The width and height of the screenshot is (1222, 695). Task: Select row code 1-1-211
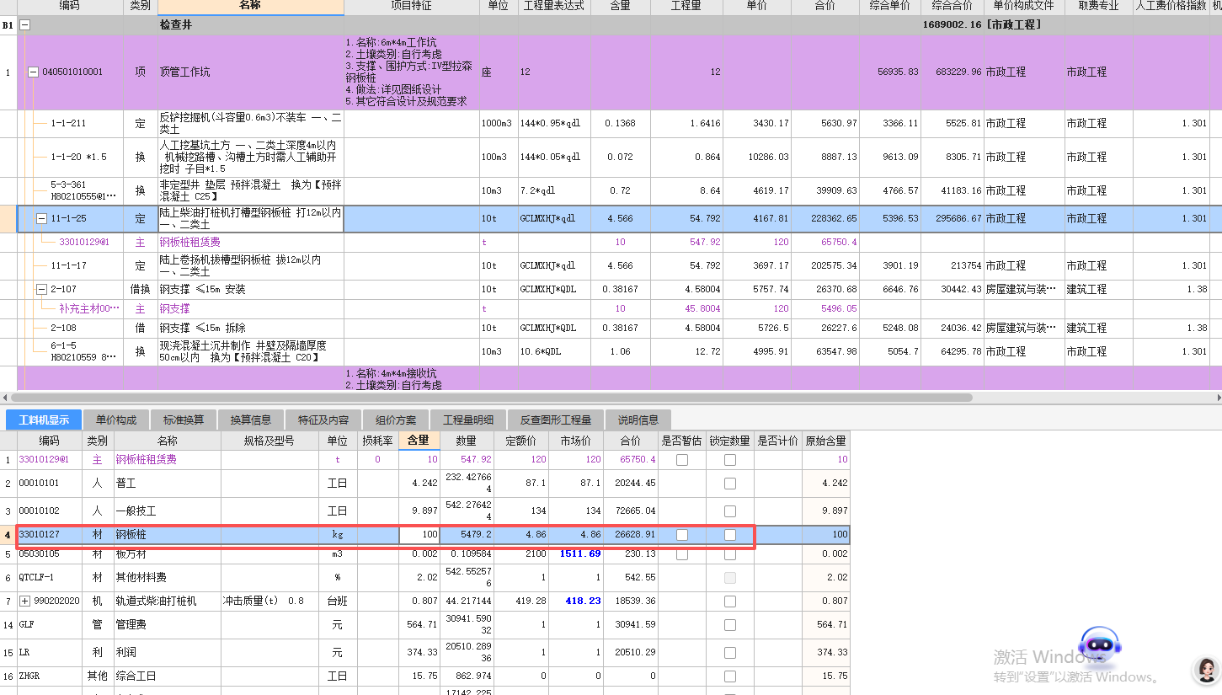[68, 124]
